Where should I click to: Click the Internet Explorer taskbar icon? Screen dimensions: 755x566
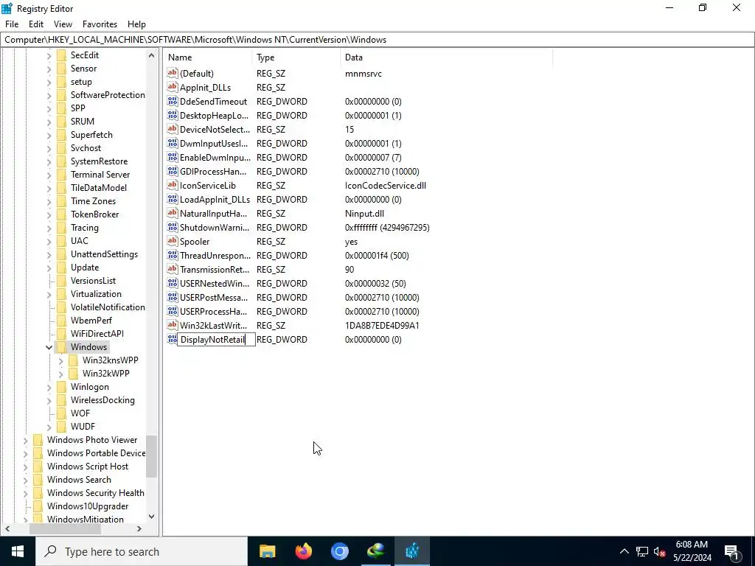375,551
